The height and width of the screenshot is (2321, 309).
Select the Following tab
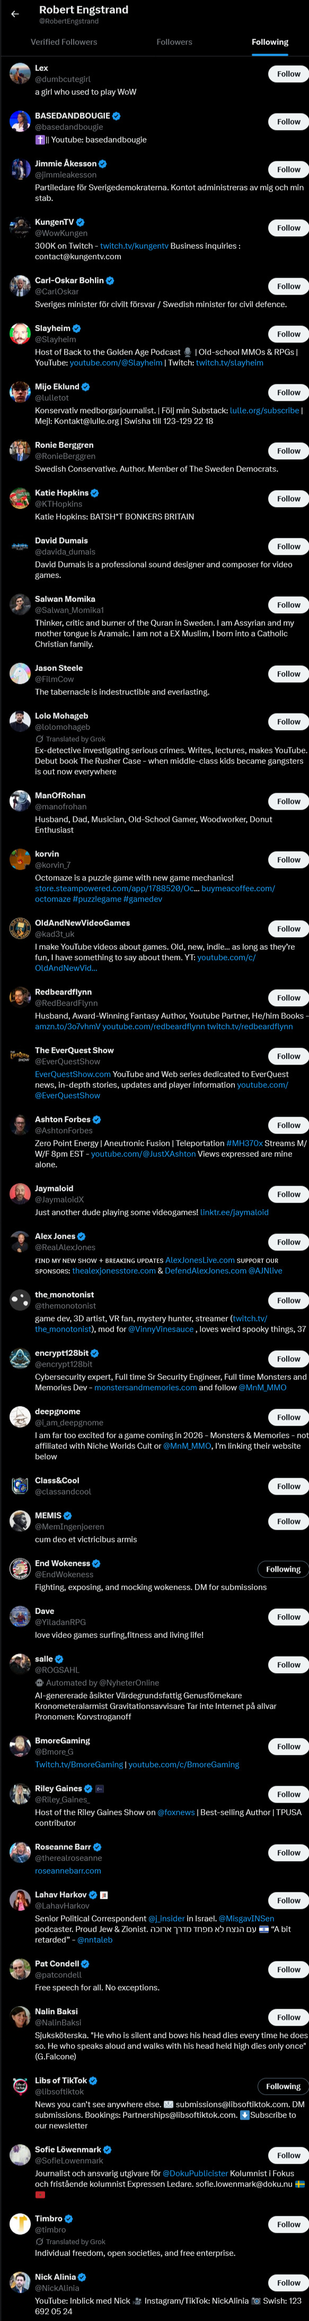click(x=269, y=42)
